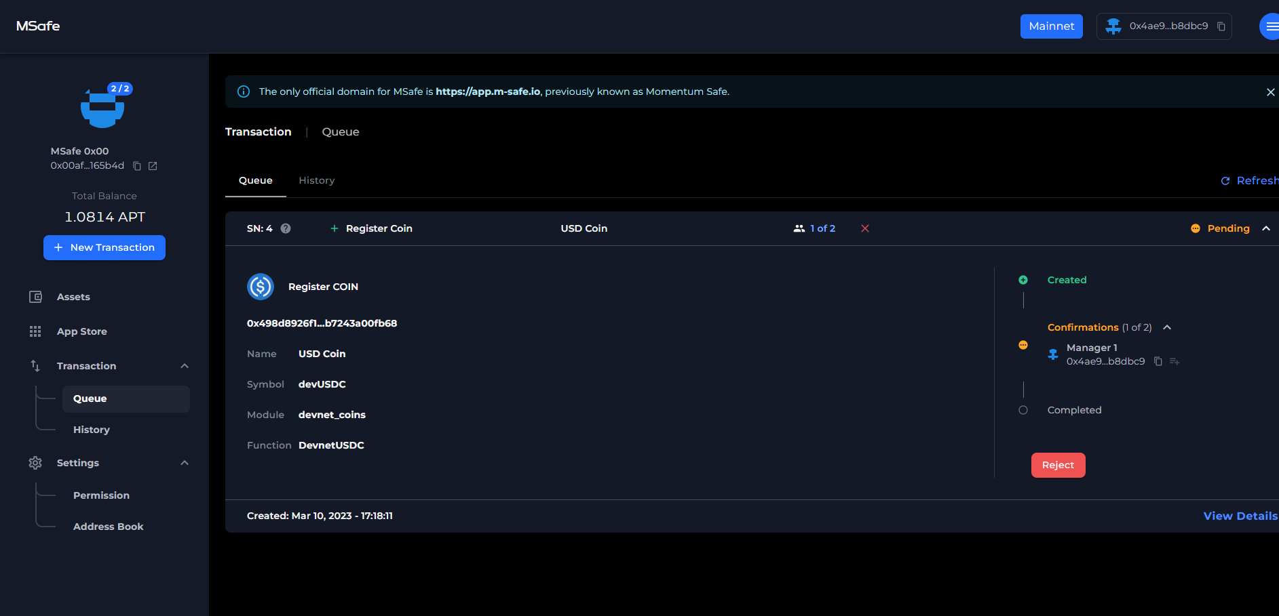Copy Manager 1 wallet address
This screenshot has width=1279, height=616.
(x=1158, y=362)
